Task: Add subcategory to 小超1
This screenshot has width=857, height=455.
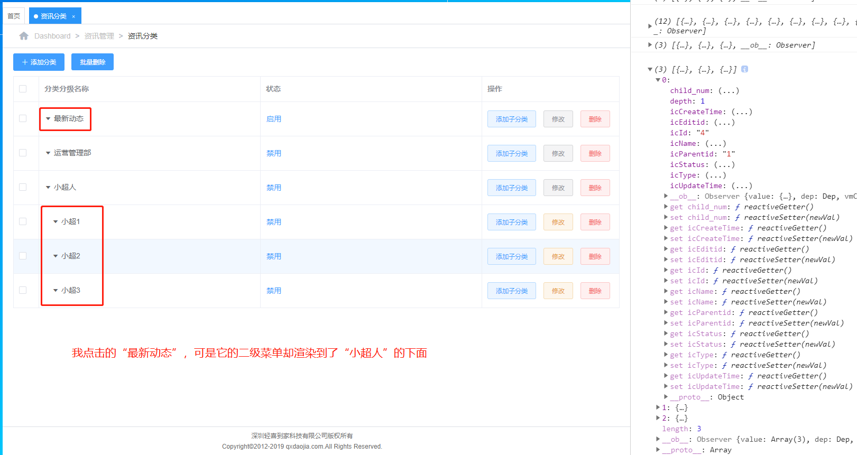Action: tap(512, 222)
